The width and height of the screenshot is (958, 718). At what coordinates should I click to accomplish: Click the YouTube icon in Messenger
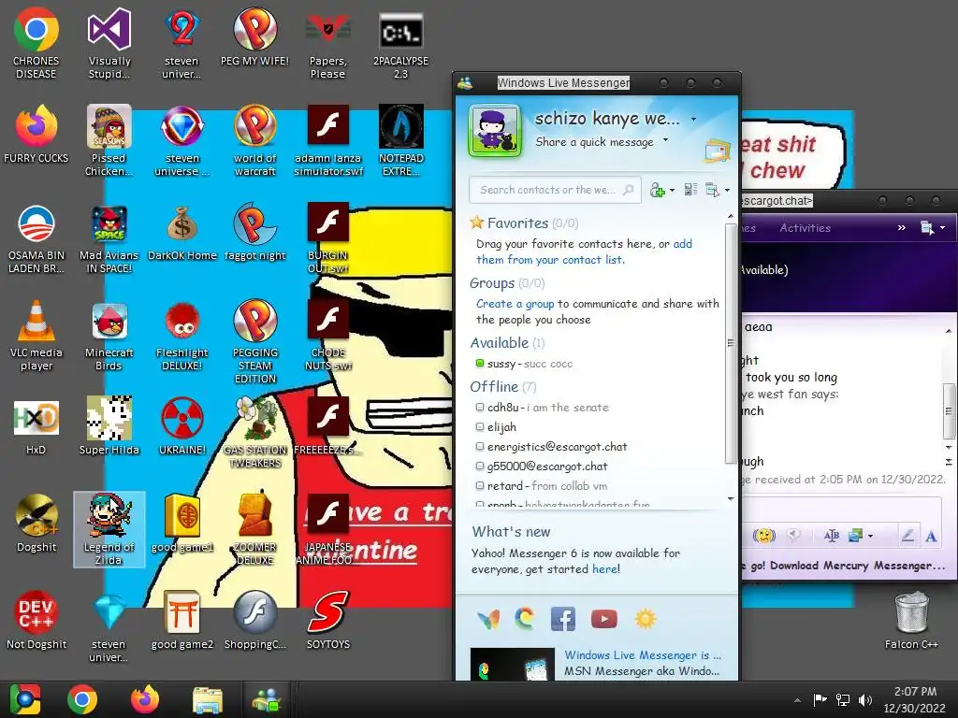pos(604,619)
